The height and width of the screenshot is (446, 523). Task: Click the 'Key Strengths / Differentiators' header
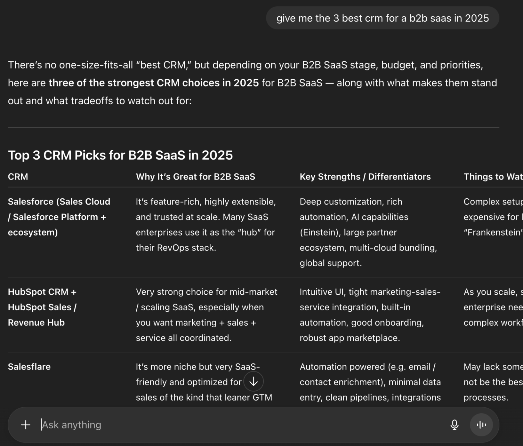point(365,177)
